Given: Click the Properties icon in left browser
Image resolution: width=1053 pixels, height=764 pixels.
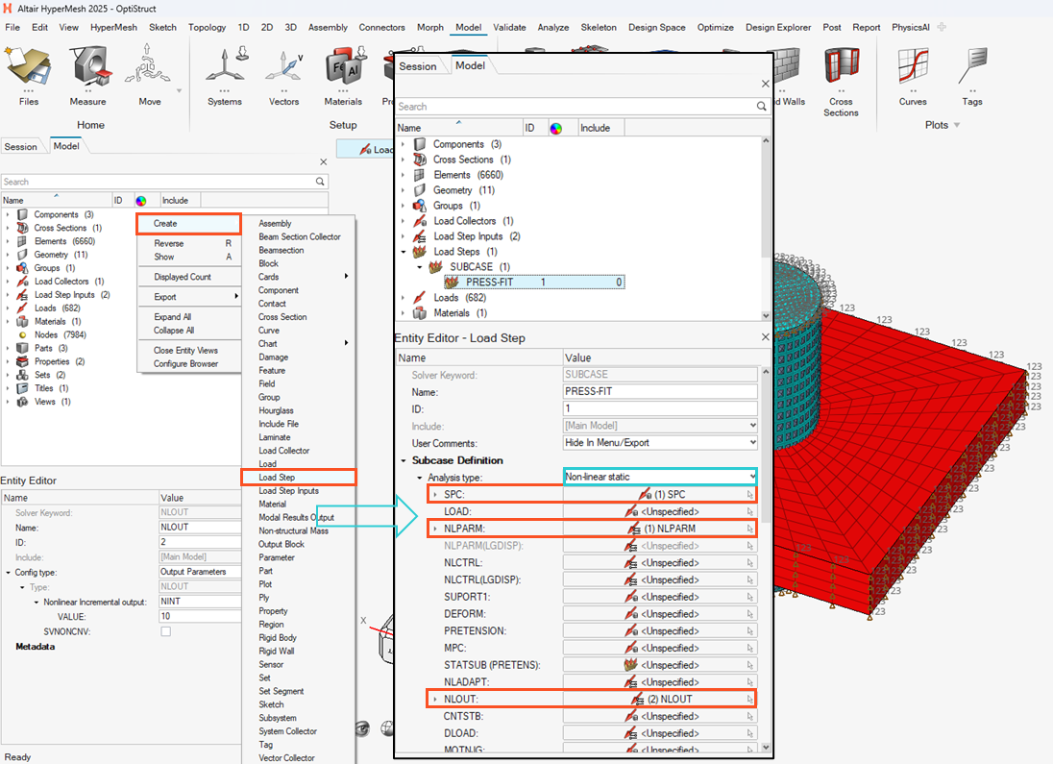Looking at the screenshot, I should [23, 361].
